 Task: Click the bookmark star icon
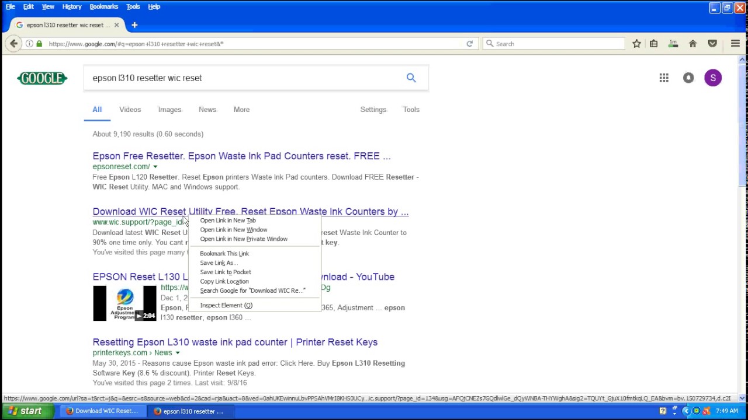(636, 44)
